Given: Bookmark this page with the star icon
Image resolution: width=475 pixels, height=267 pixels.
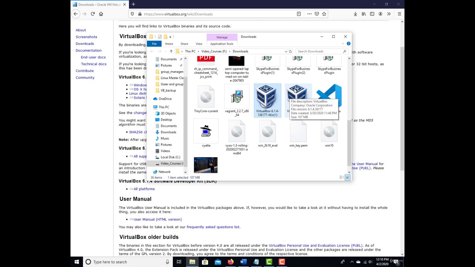Looking at the screenshot, I should tap(324, 14).
